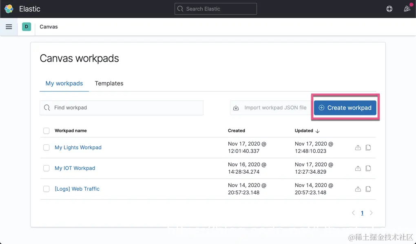Open My IOT Workpad link

(x=75, y=168)
